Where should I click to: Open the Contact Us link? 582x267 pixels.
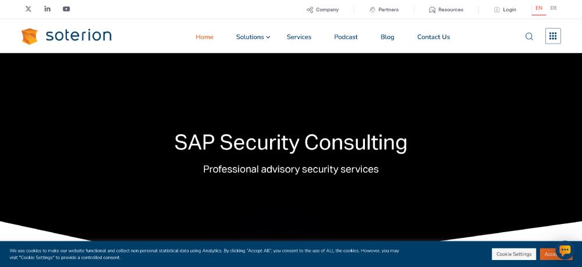click(434, 37)
